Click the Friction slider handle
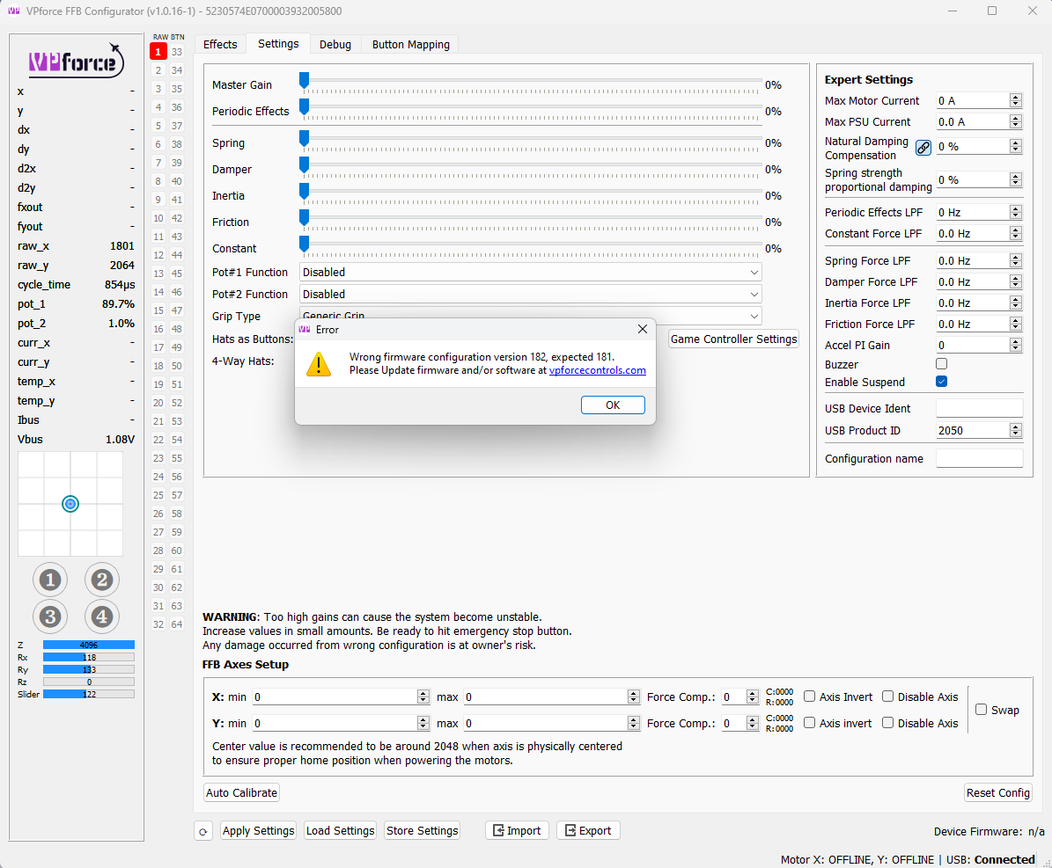This screenshot has width=1052, height=868. [304, 218]
